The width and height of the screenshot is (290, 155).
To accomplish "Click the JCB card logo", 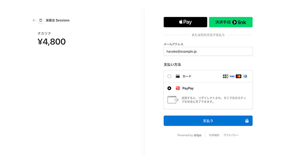I will click(225, 76).
